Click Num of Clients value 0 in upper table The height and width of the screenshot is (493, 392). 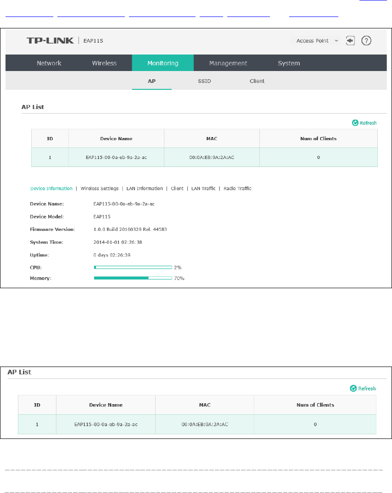pyautogui.click(x=318, y=158)
